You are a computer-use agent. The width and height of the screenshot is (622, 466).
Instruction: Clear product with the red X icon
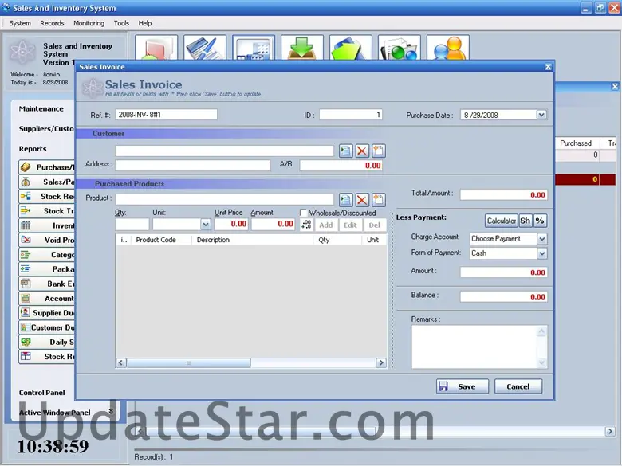click(362, 200)
